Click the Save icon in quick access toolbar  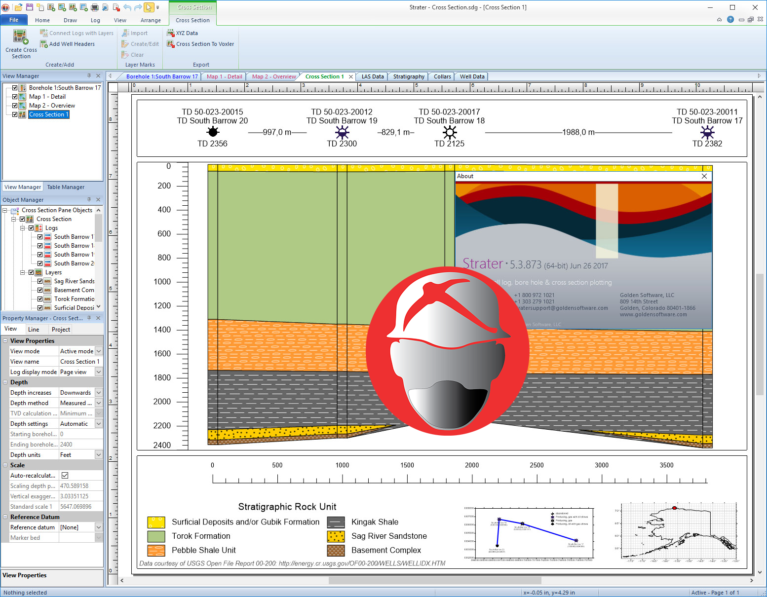tap(30, 7)
